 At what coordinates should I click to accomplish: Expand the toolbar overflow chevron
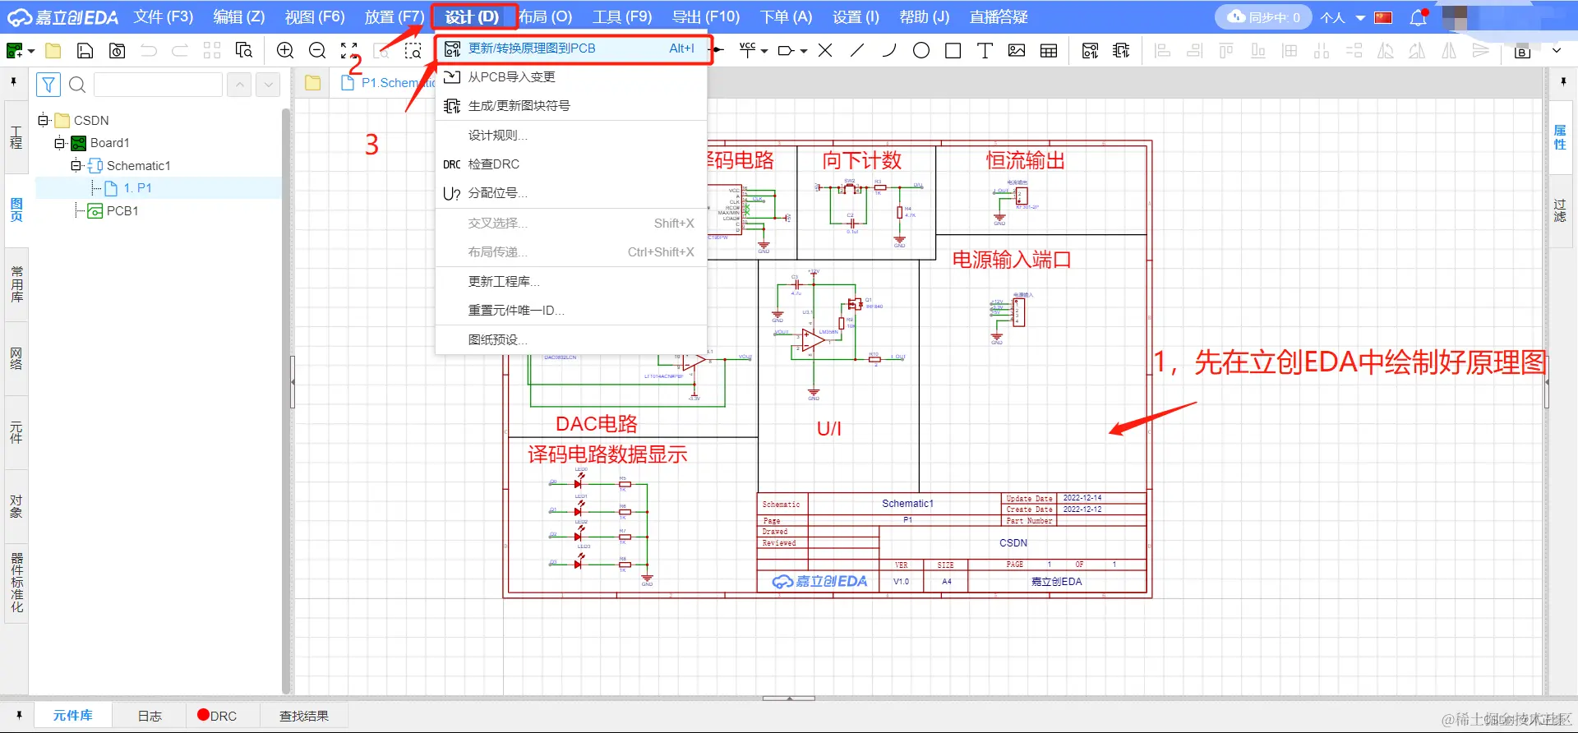[1557, 51]
